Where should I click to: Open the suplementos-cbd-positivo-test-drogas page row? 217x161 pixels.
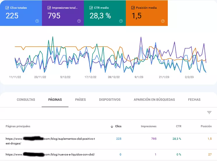(108, 141)
